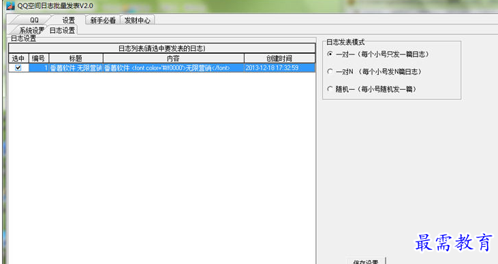Switch to the 发财中心 tab

tap(137, 20)
